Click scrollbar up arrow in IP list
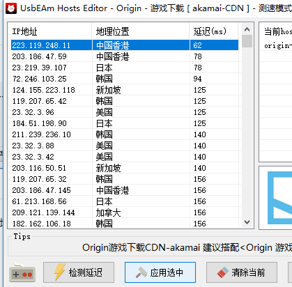 tap(247, 29)
